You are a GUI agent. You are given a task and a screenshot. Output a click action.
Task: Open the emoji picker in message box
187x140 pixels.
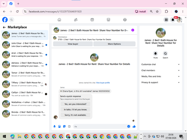pyautogui.click(x=129, y=127)
